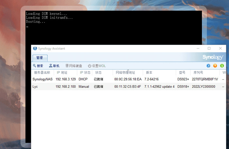The height and width of the screenshot is (149, 229).
Task: Click inside the boot console window
Action: 114,28
